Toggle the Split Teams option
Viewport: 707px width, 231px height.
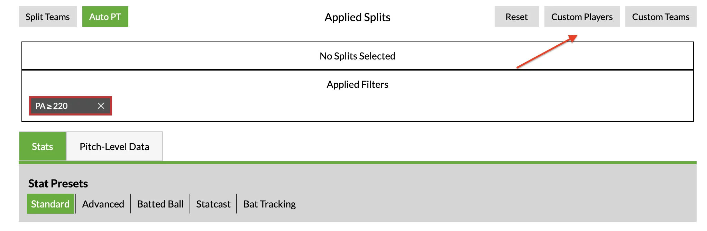(48, 17)
